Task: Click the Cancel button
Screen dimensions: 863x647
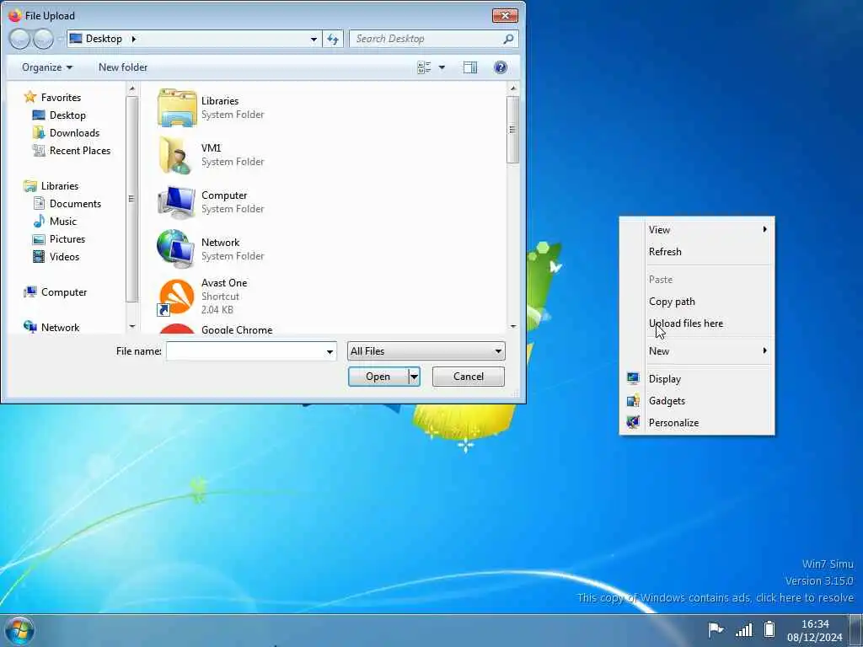Action: [469, 377]
